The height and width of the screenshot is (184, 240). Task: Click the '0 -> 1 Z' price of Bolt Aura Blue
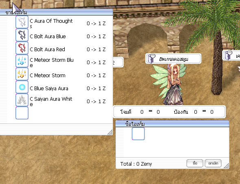(x=96, y=37)
